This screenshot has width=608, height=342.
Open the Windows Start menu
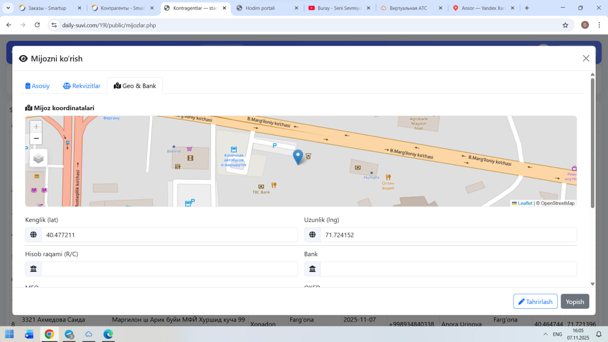tap(10, 334)
